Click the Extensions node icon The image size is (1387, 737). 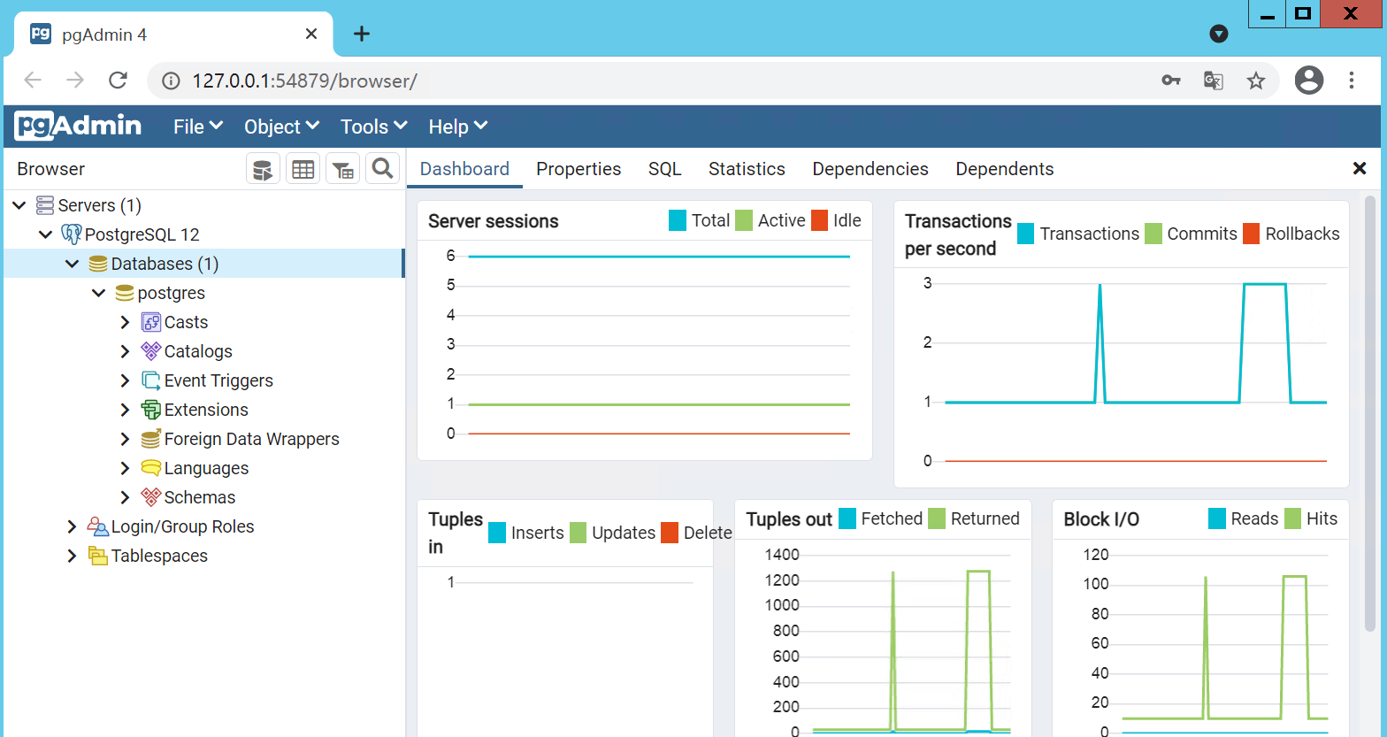point(151,410)
